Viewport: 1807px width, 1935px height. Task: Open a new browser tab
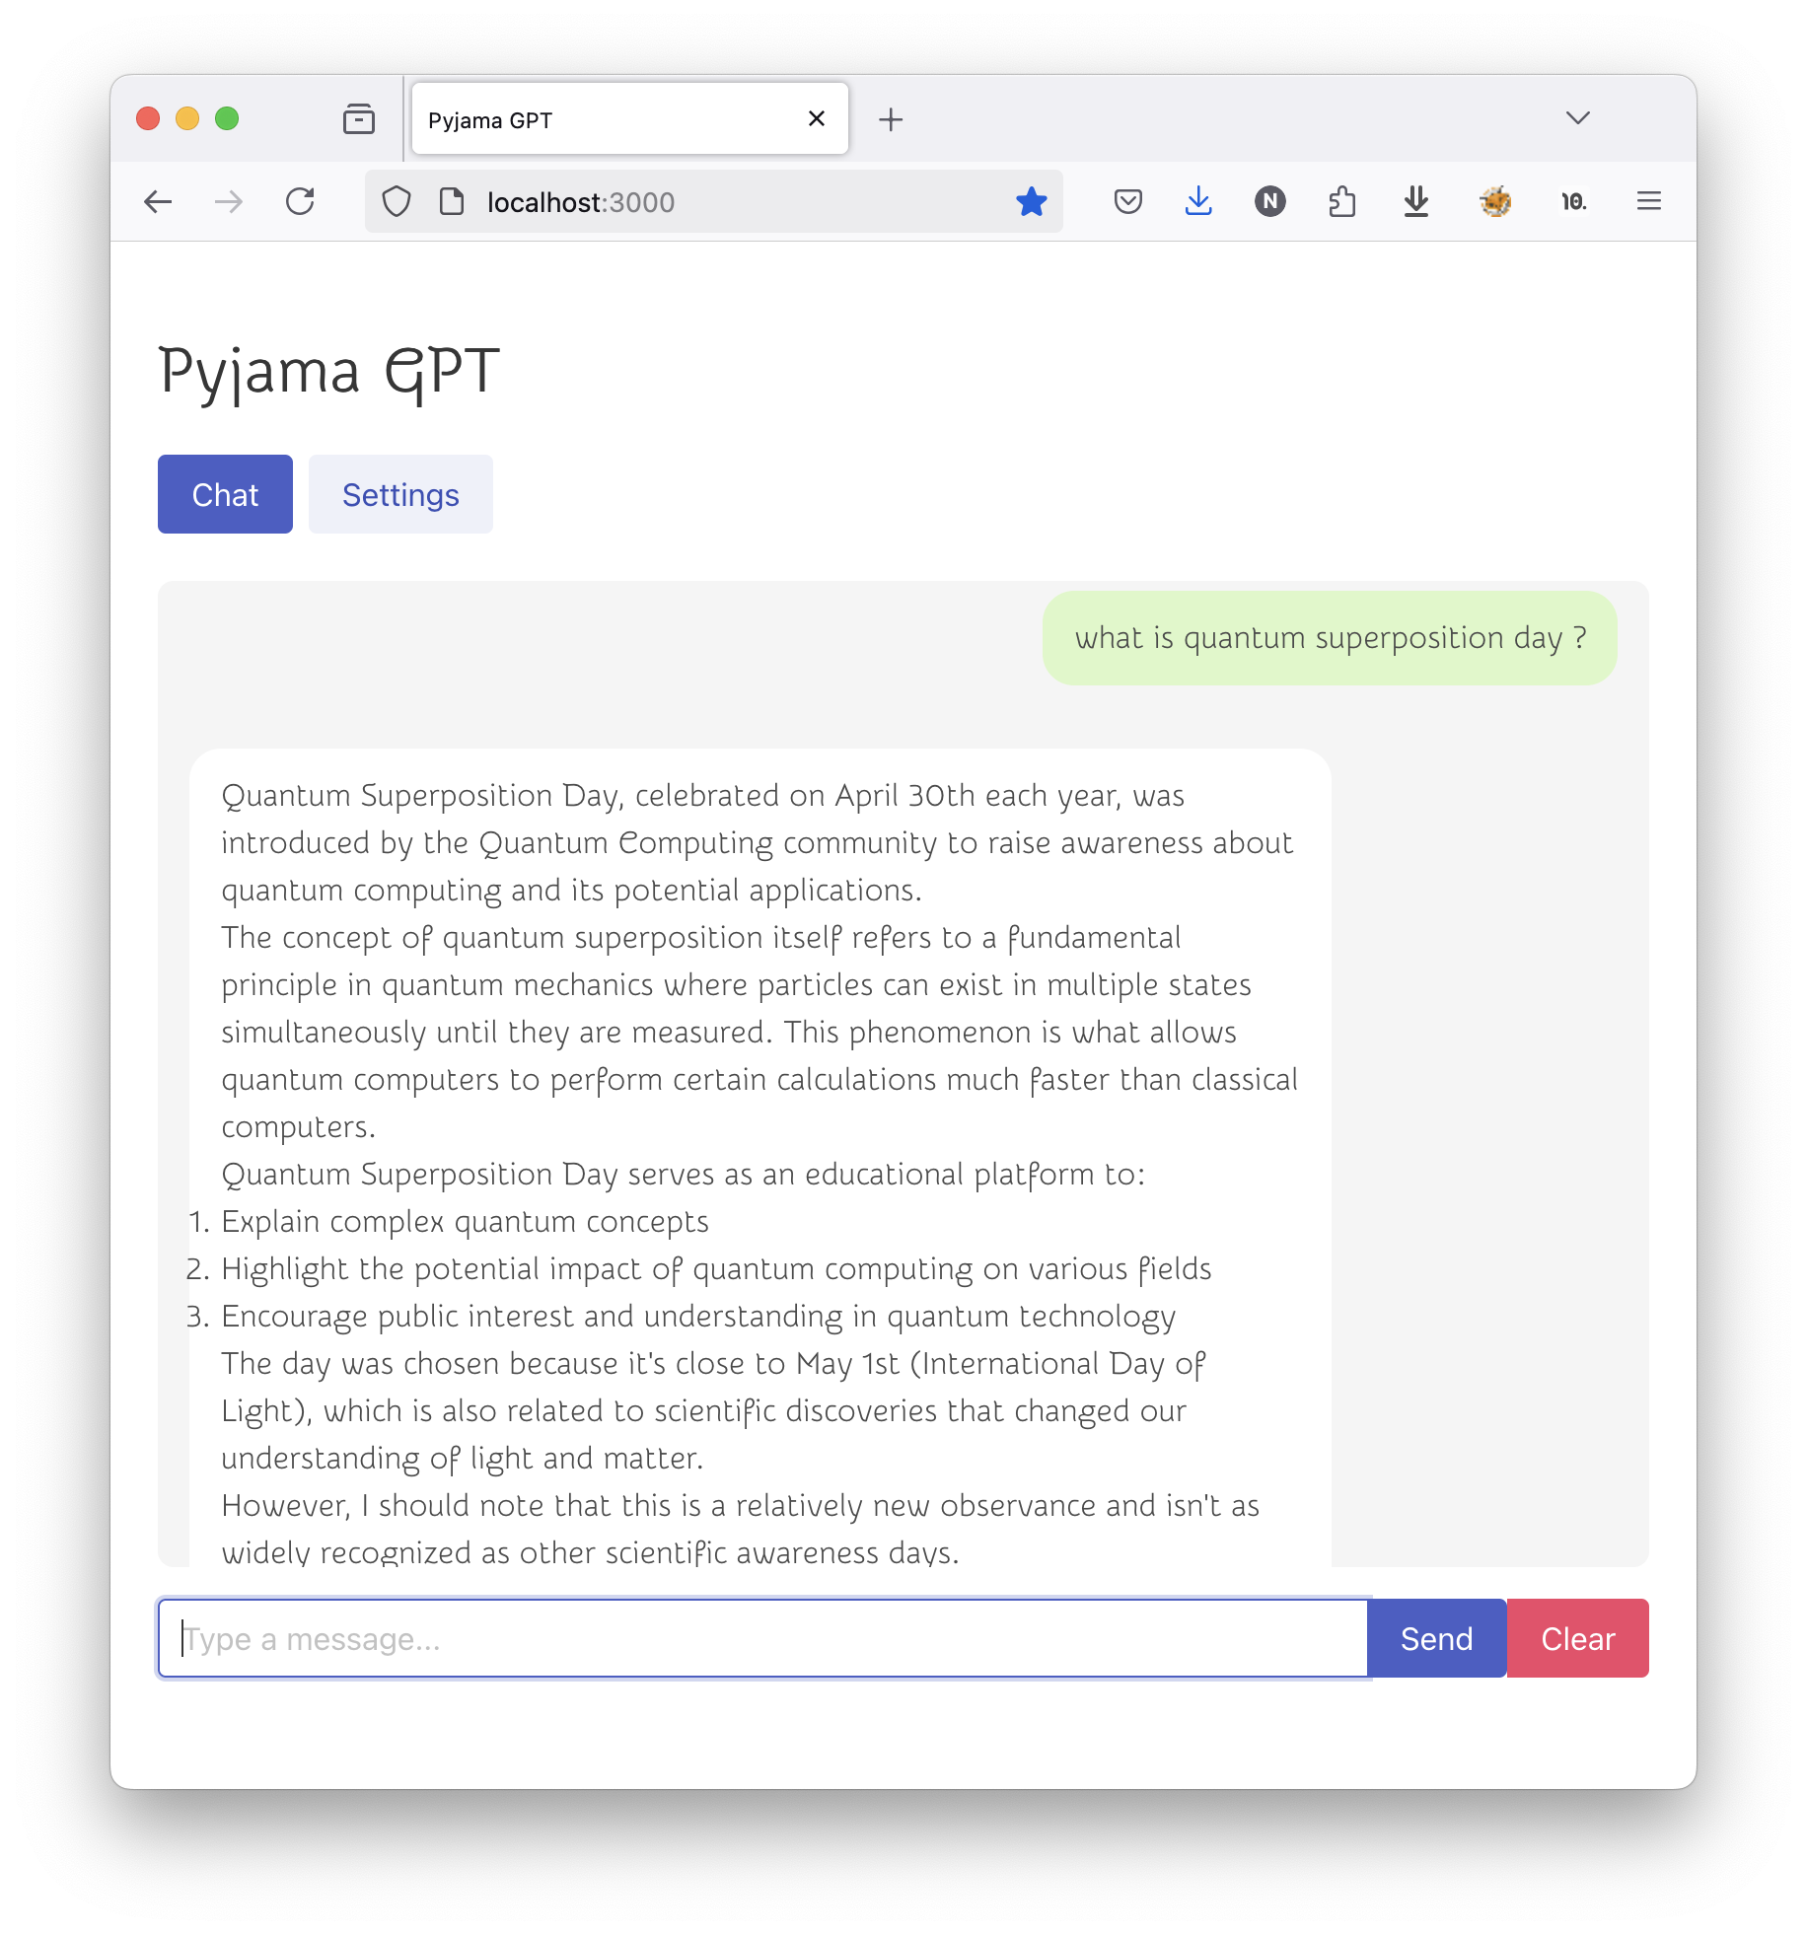coord(891,119)
